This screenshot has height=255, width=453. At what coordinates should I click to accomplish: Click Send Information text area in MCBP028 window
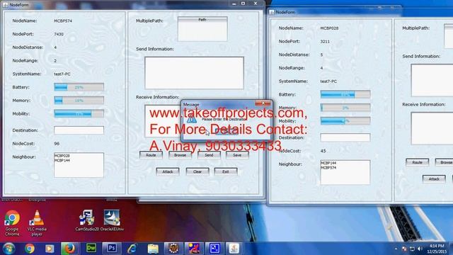point(432,80)
